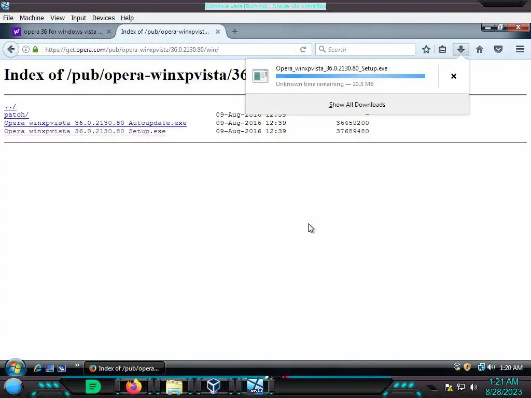This screenshot has width=531, height=398.
Task: Open VirtualBox Input menu
Action: 79,18
